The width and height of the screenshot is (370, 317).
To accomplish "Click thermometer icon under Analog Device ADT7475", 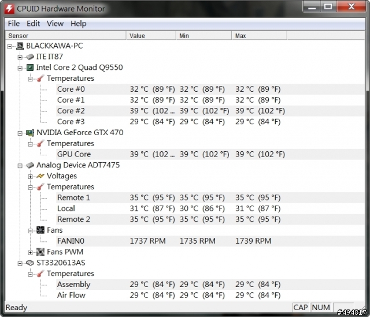I will click(x=40, y=187).
